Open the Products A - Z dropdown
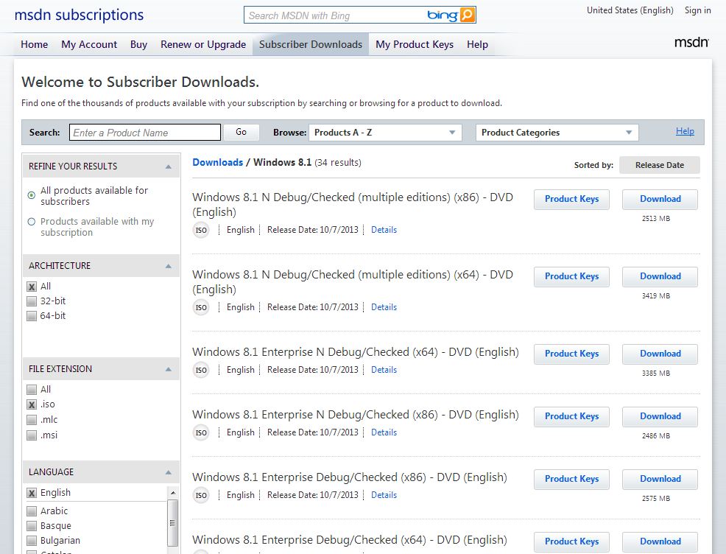Image resolution: width=726 pixels, height=554 pixels. point(385,133)
